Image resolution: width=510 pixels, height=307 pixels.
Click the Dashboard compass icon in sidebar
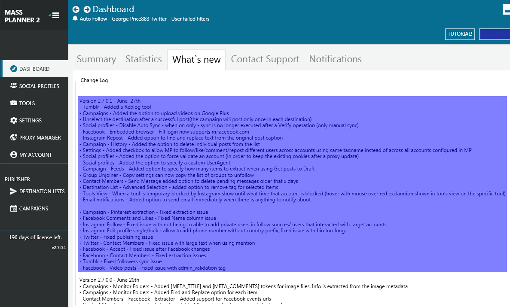coord(13,69)
